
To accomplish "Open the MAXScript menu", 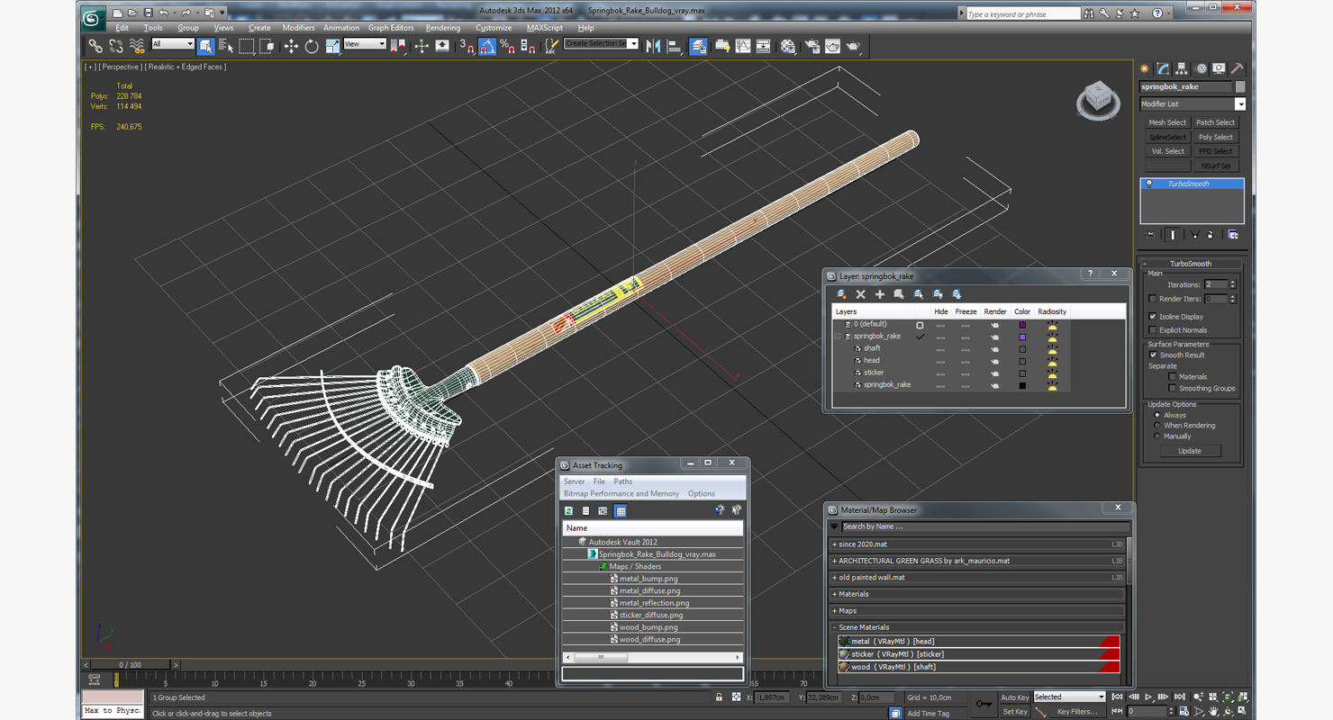I will tap(545, 28).
